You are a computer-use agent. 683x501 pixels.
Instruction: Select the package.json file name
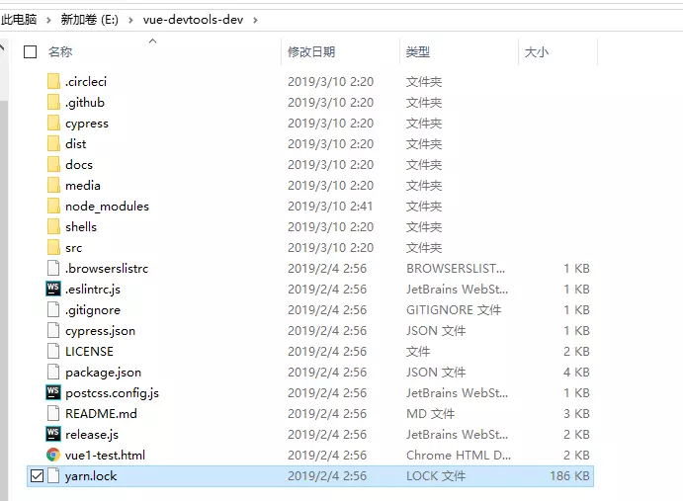103,373
